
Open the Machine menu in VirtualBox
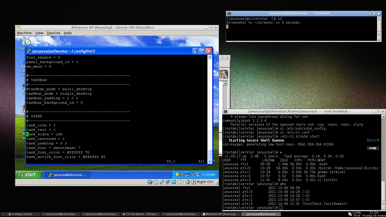[24, 33]
